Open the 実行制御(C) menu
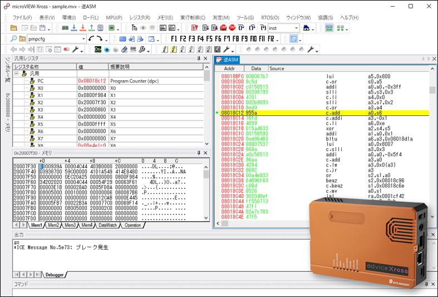Image resolution: width=438 pixels, height=297 pixels. [x=193, y=18]
